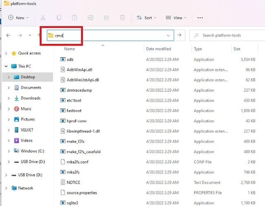Click the 5,854 KB size value
This screenshot has width=265, height=206.
[x=248, y=60]
